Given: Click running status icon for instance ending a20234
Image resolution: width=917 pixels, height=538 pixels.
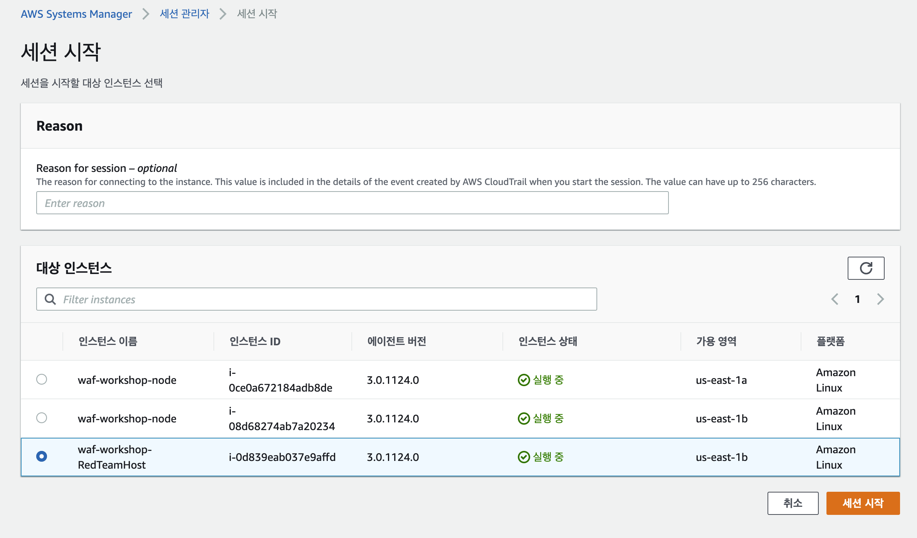Looking at the screenshot, I should (x=524, y=419).
